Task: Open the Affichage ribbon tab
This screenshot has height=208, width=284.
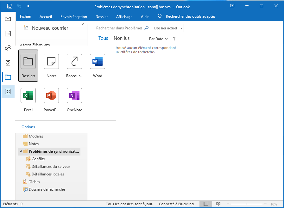Action: tap(124, 16)
